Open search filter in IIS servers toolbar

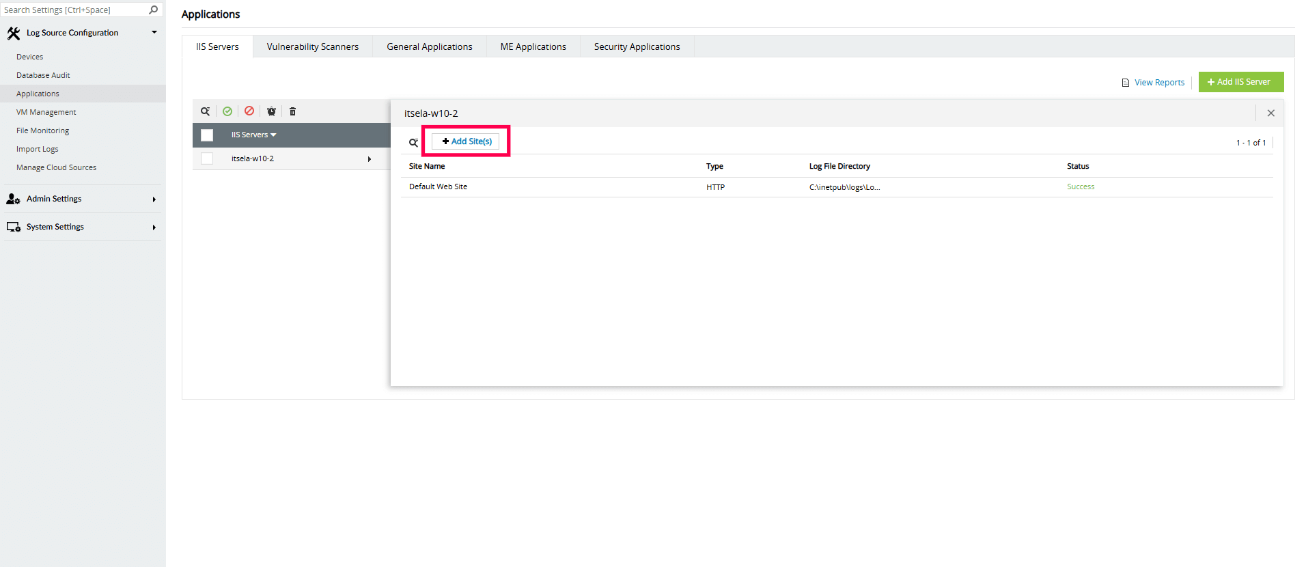pos(205,111)
